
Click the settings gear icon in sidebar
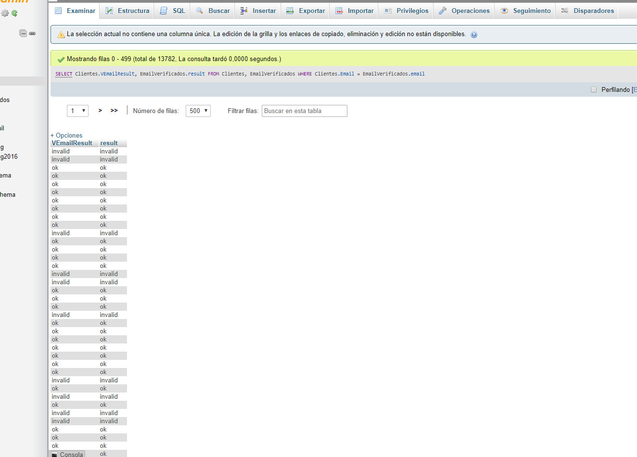coord(5,13)
